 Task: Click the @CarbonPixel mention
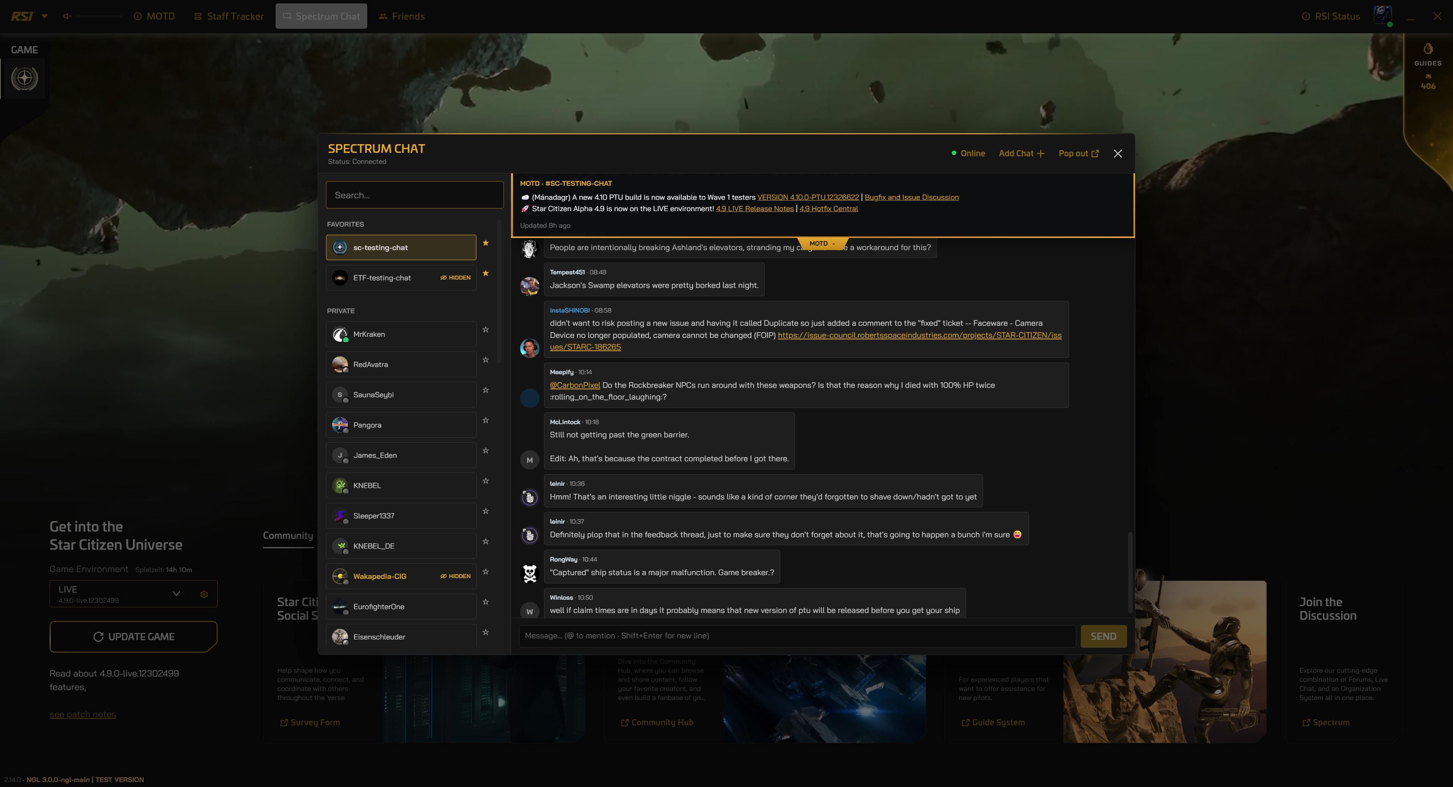pos(575,385)
